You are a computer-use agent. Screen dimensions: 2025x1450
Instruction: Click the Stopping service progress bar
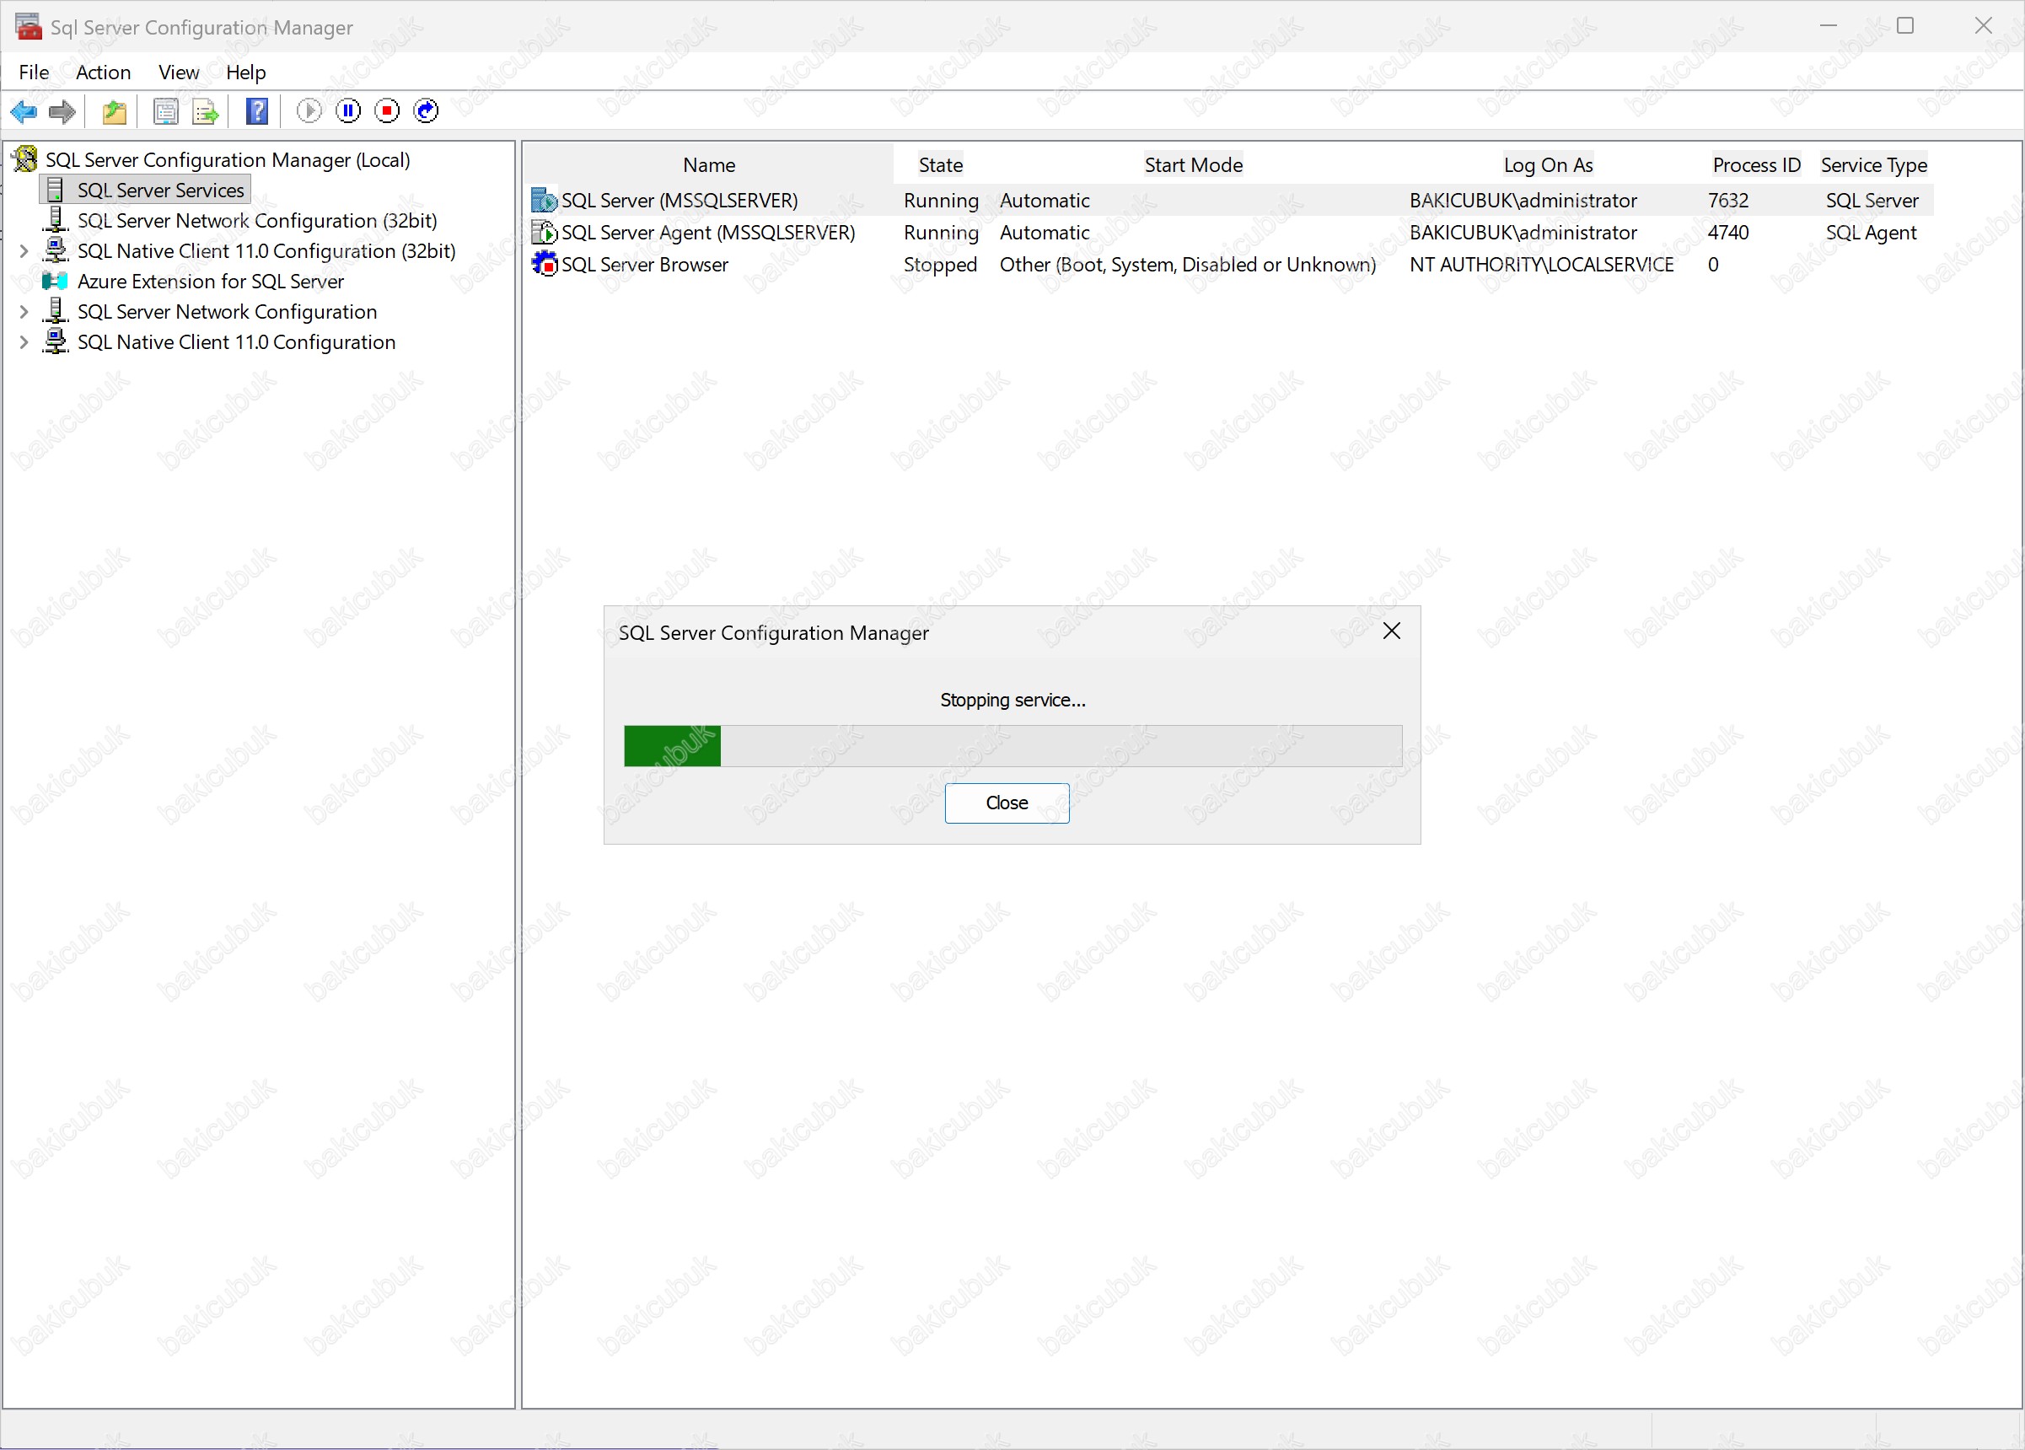click(1012, 745)
